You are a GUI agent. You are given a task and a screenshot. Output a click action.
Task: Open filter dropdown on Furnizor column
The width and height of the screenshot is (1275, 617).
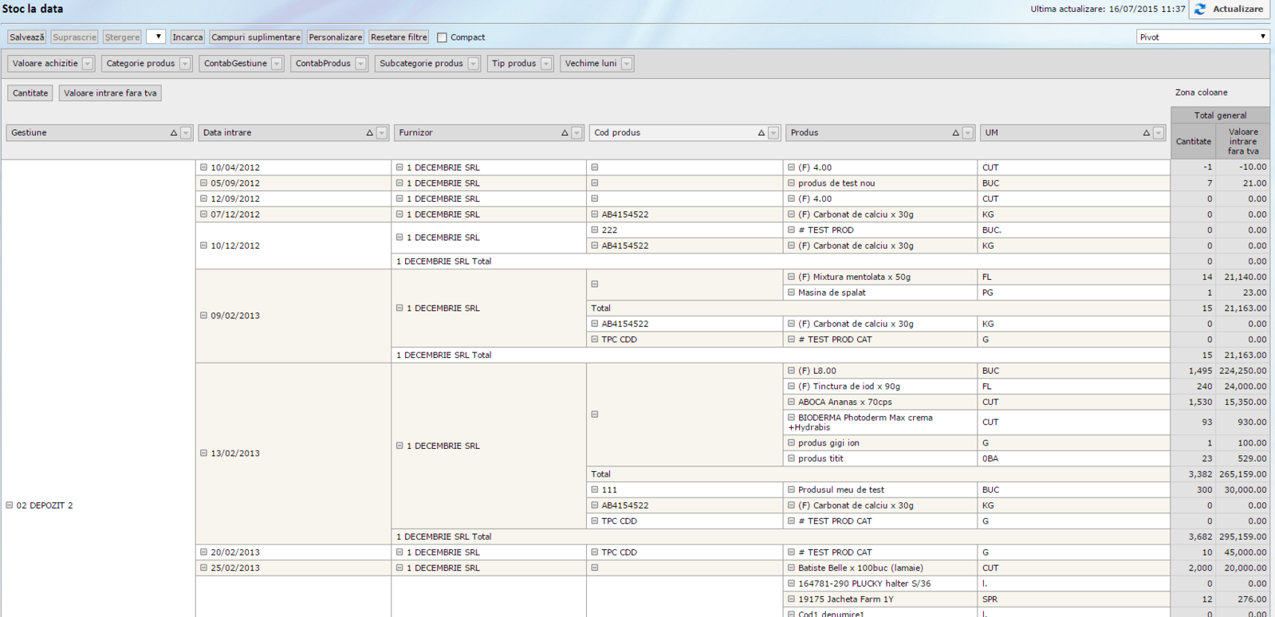[x=577, y=133]
